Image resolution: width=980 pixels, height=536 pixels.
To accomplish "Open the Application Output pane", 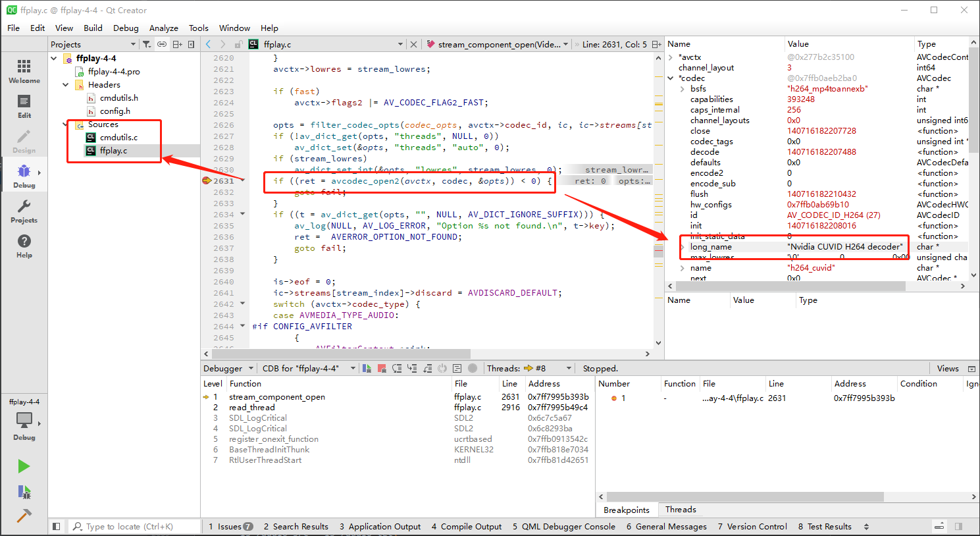I will 380,526.
